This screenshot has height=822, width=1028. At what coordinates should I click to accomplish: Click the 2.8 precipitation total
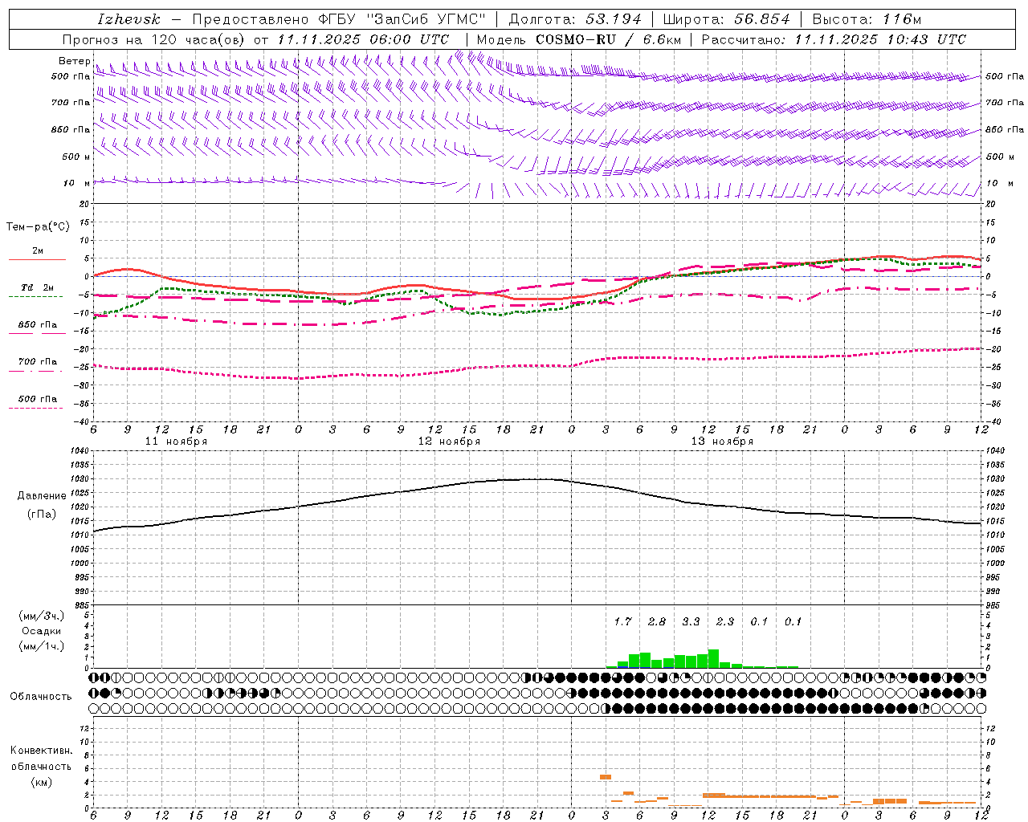point(656,621)
